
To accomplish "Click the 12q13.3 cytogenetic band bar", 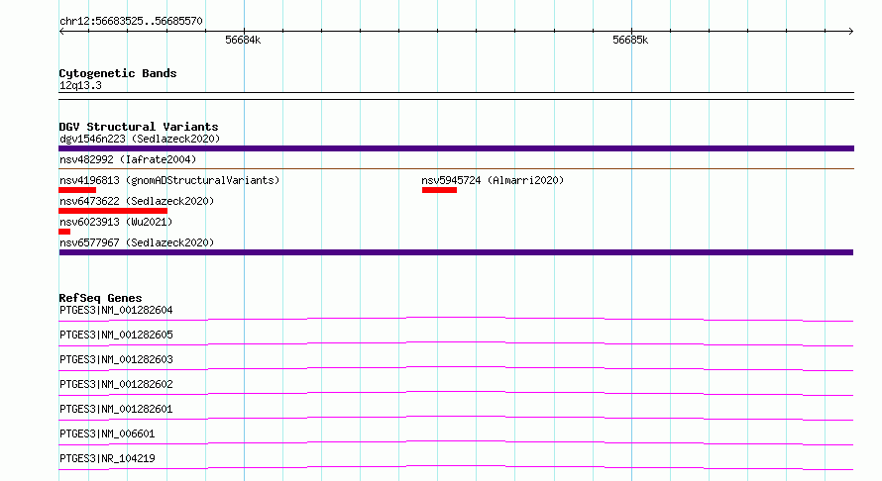I will [456, 96].
